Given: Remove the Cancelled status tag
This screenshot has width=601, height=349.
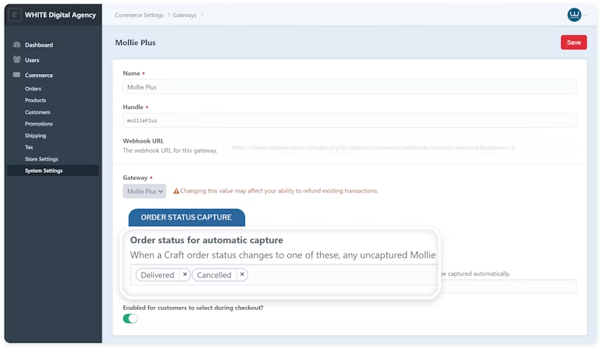Looking at the screenshot, I should (x=242, y=275).
